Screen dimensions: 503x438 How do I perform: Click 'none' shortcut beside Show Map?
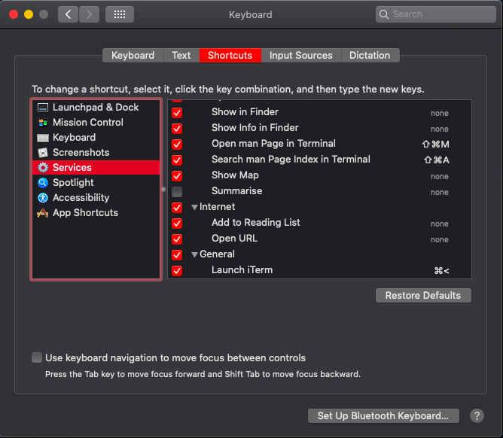point(440,176)
